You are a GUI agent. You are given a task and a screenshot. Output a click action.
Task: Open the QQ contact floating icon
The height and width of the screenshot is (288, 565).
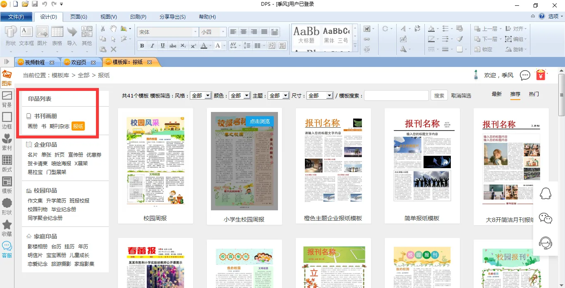click(546, 193)
